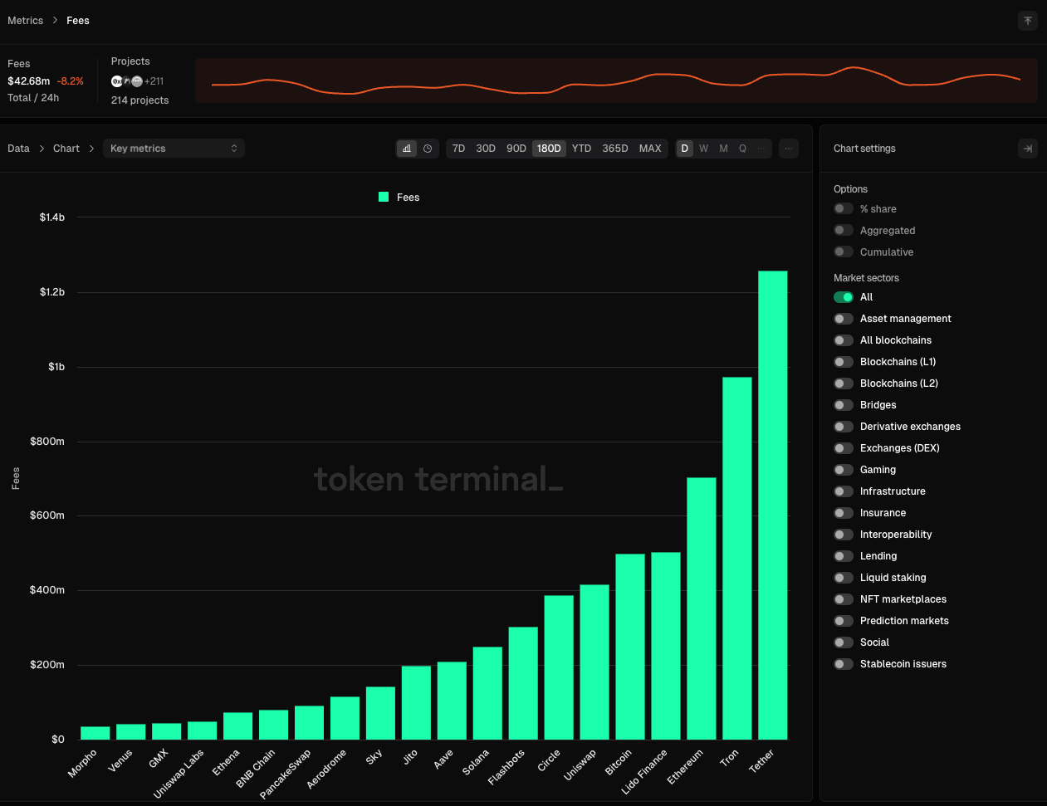
Task: Disable the All market sectors switch
Action: (844, 297)
